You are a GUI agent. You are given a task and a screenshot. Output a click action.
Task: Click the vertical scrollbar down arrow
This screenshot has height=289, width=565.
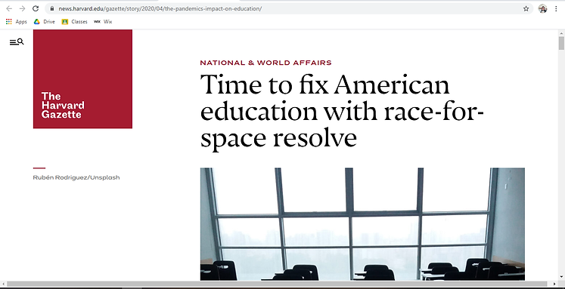click(x=561, y=277)
